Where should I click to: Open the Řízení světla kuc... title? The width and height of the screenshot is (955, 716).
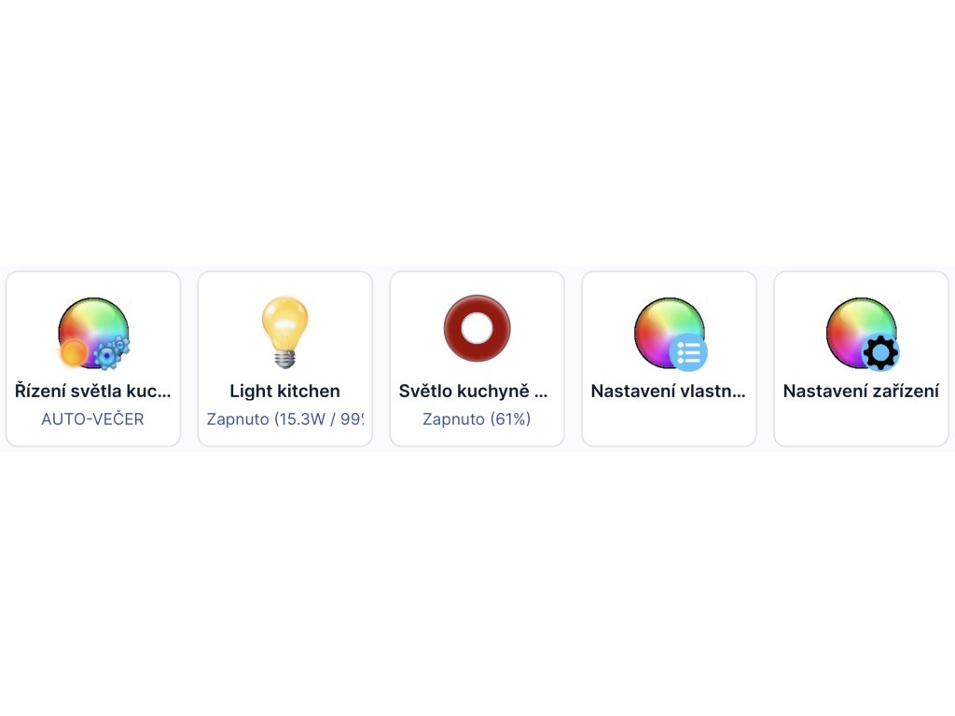[x=93, y=391]
